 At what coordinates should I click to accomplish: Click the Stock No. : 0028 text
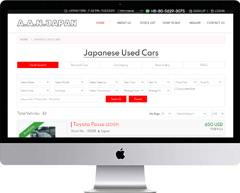[x=84, y=131]
